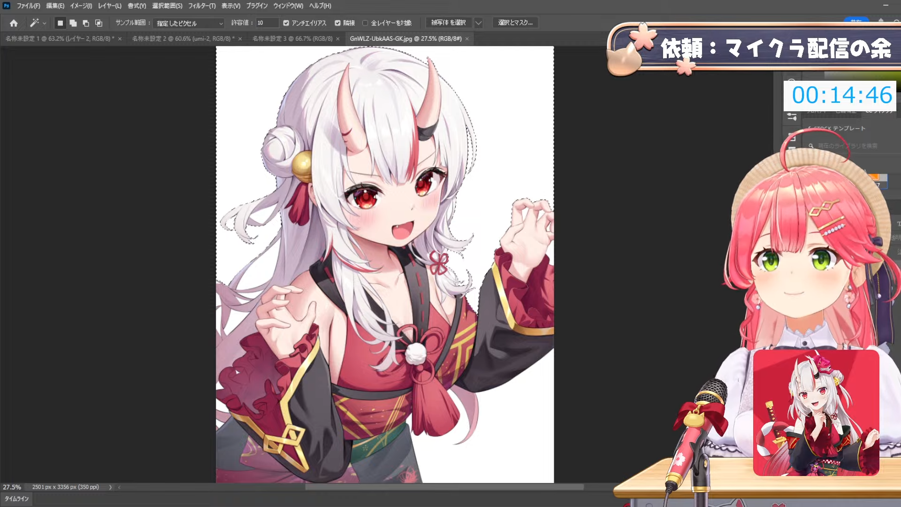The image size is (901, 507).
Task: Toggle the アンチエイリアス checkbox
Action: (286, 23)
